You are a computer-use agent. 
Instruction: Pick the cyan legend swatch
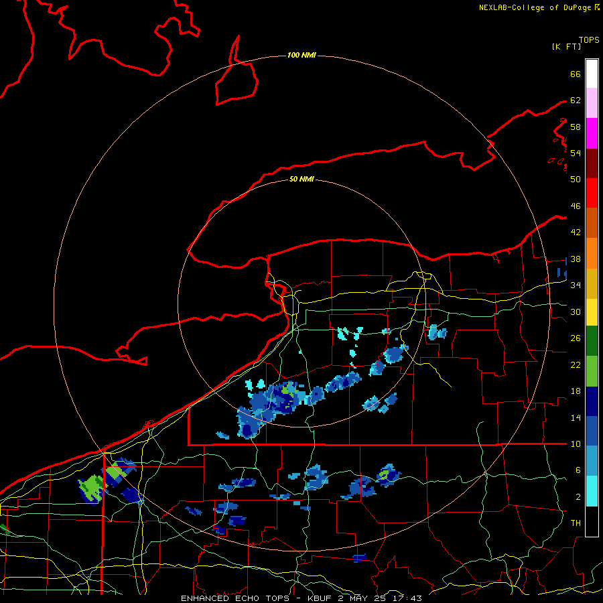[x=592, y=491]
